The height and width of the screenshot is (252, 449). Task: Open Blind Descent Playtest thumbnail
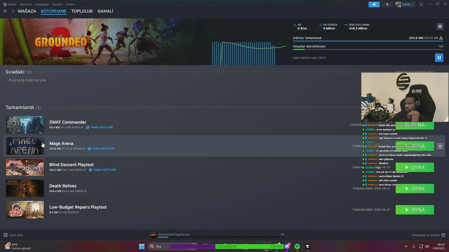25,167
